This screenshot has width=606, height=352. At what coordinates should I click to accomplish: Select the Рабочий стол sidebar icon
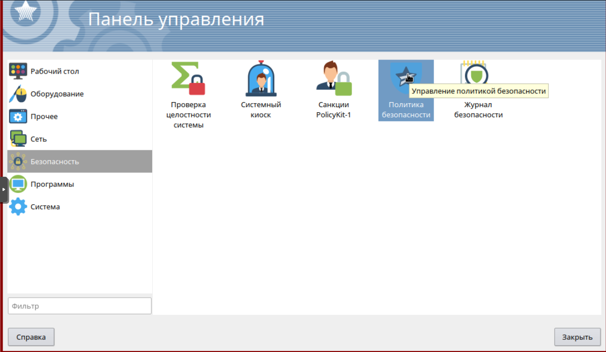[18, 71]
